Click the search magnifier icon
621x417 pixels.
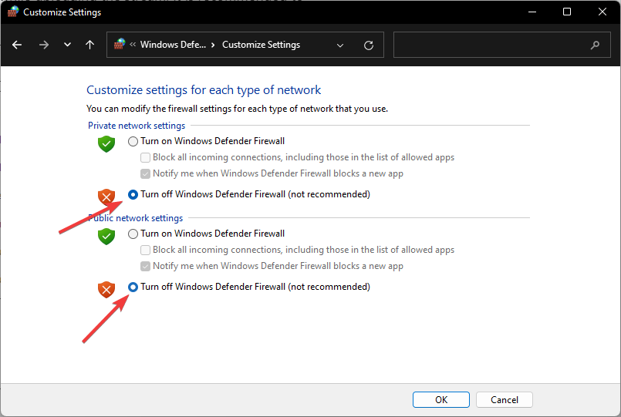coord(595,45)
